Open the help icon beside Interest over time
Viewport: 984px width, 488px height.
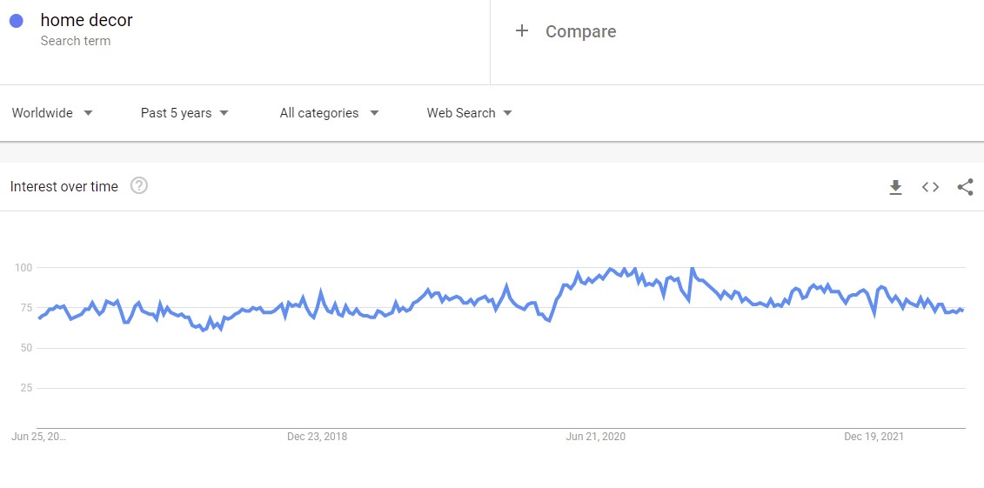pos(138,185)
